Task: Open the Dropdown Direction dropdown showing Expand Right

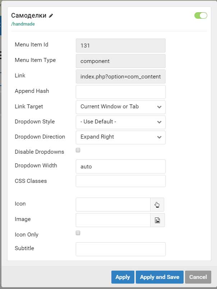Action: (121, 137)
